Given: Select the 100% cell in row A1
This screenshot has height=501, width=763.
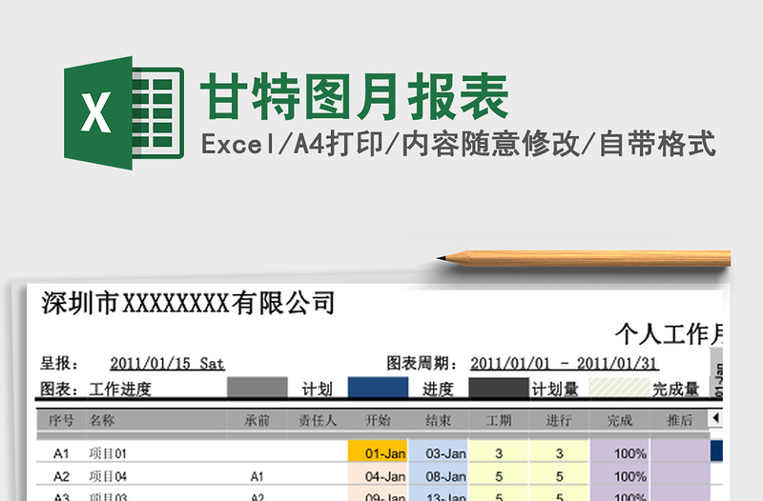Looking at the screenshot, I should (619, 451).
